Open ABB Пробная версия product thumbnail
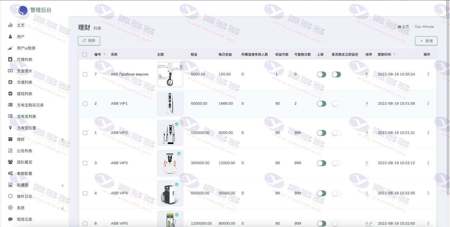This screenshot has height=227, width=450. click(170, 74)
